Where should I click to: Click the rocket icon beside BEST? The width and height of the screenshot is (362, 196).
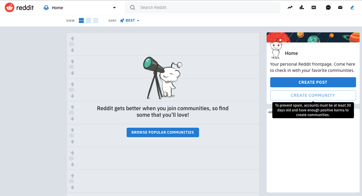pos(122,20)
